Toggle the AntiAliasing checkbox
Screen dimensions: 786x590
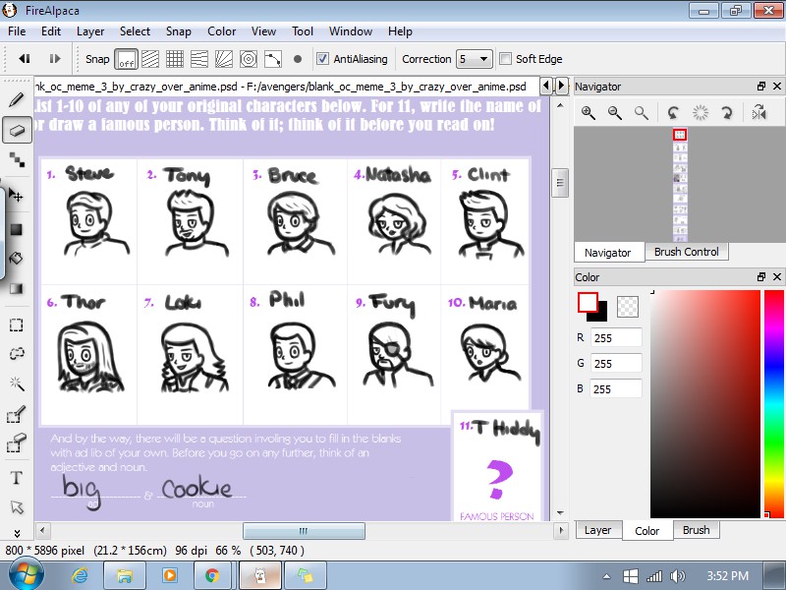coord(323,59)
